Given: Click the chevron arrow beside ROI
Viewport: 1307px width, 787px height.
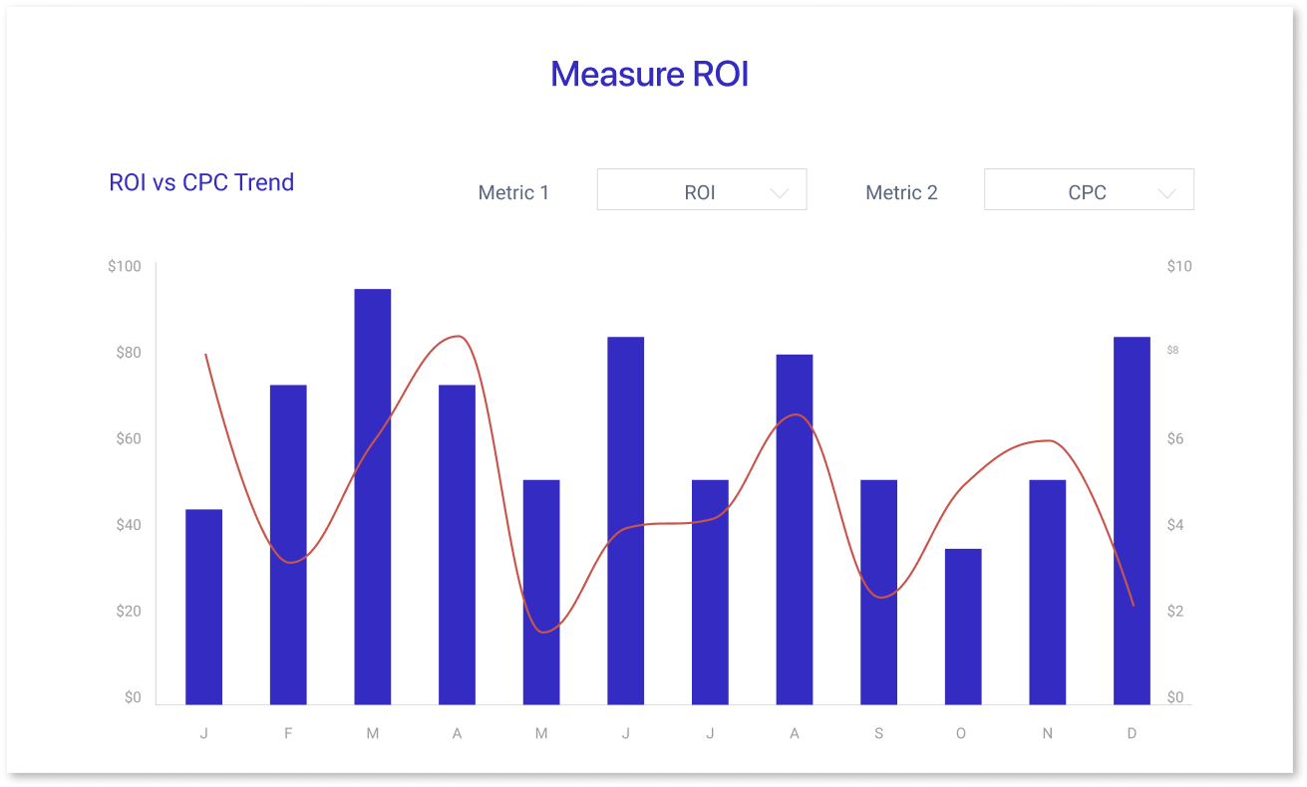Looking at the screenshot, I should [780, 193].
